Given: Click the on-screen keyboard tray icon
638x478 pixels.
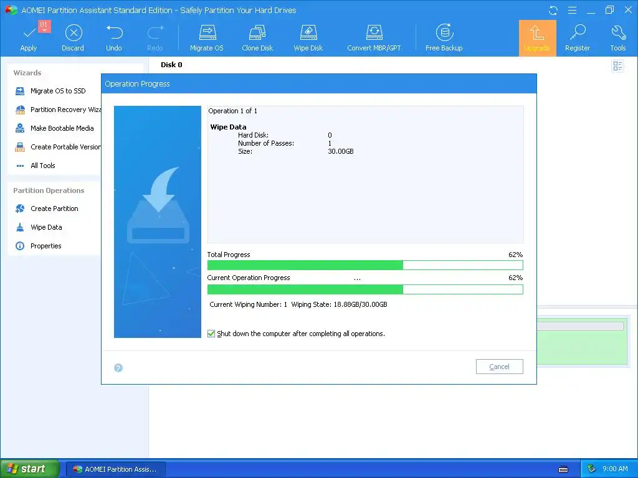Looking at the screenshot, I should [563, 469].
